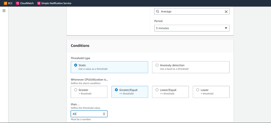
Task: Open the hamburger navigation menu
Action: point(4,11)
